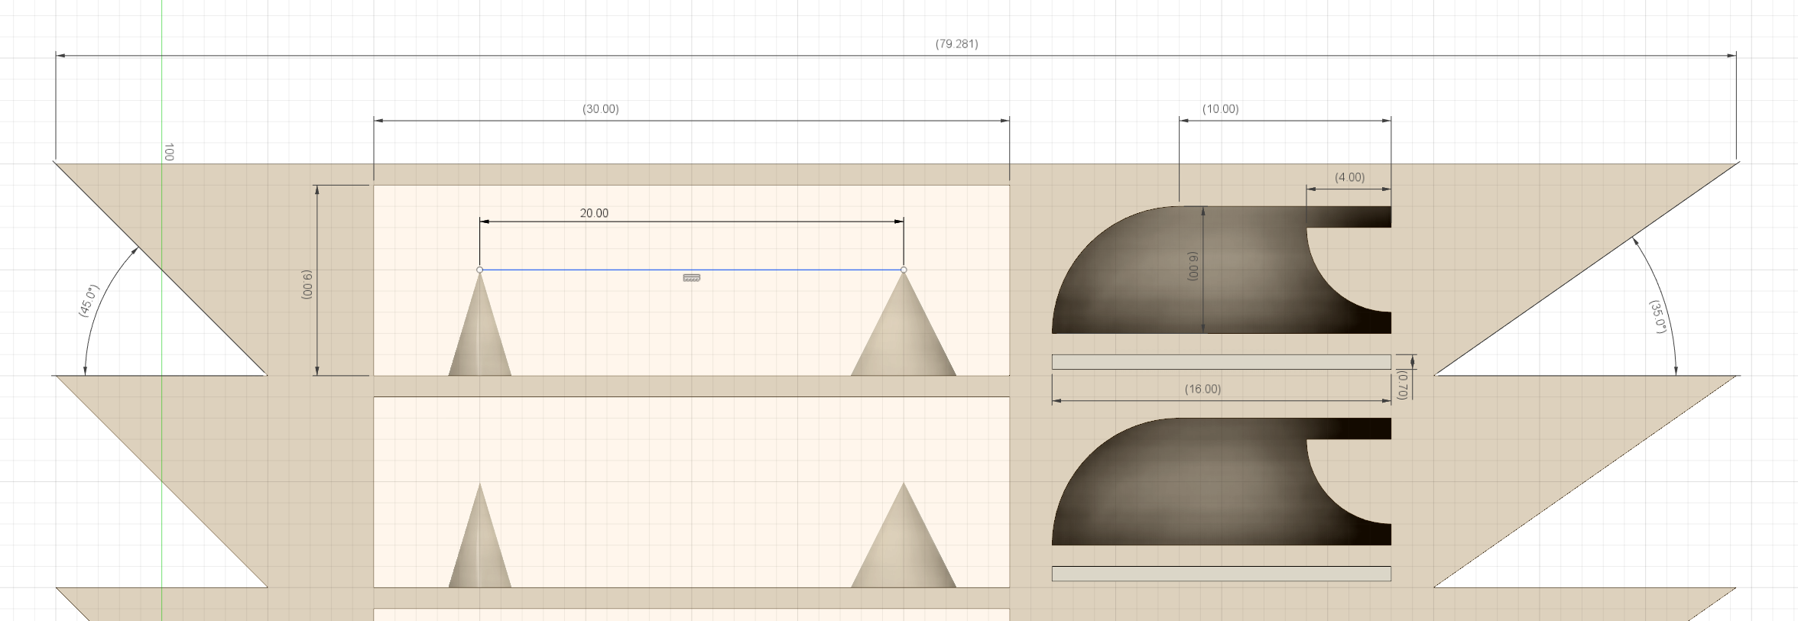This screenshot has height=621, width=1798.
Task: Click the (30.00) dimension text
Action: pyautogui.click(x=601, y=109)
